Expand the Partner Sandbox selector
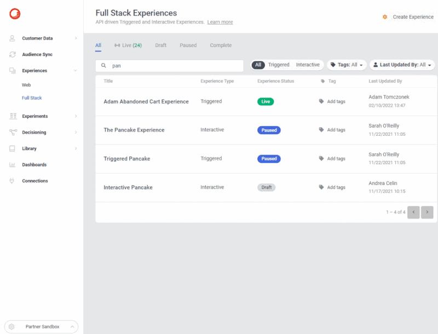The image size is (438, 334). (x=42, y=326)
